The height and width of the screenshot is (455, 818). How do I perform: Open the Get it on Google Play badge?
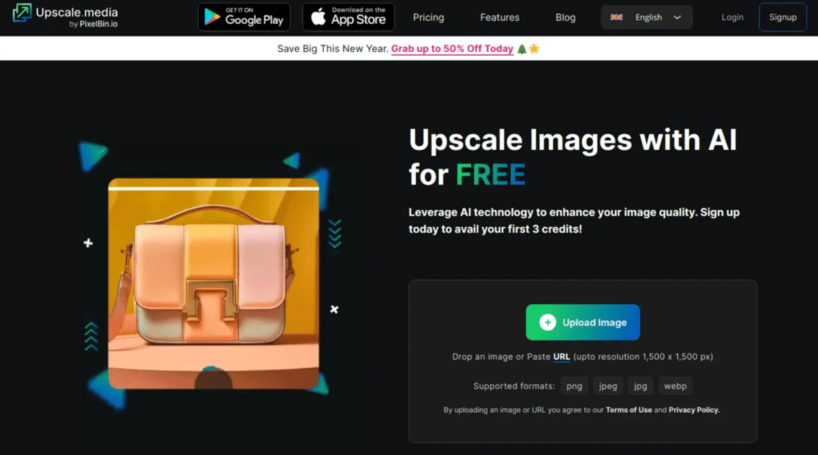(x=244, y=17)
